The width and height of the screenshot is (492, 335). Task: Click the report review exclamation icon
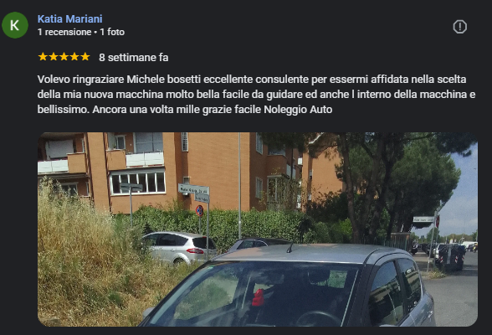(459, 27)
